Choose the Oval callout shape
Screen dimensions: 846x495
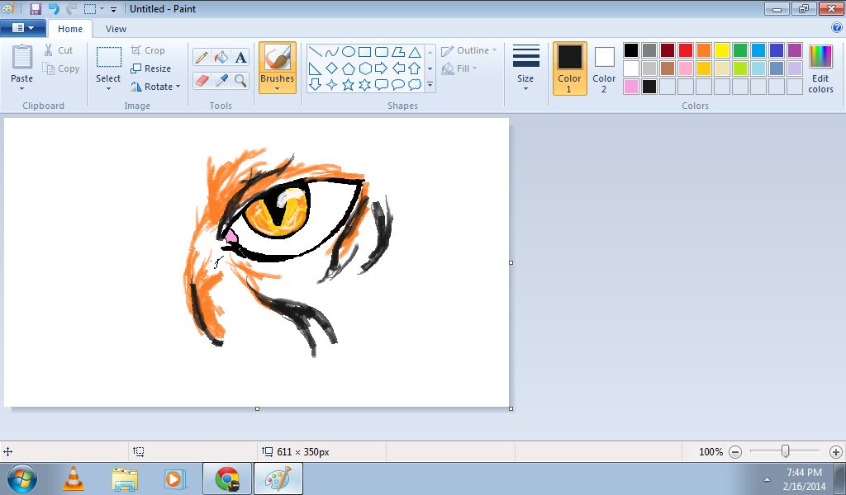point(398,85)
